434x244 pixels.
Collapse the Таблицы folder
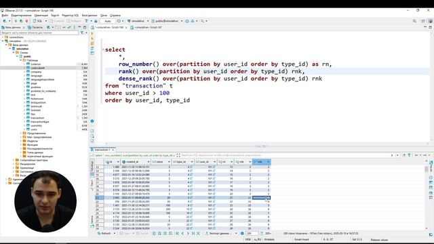point(21,60)
